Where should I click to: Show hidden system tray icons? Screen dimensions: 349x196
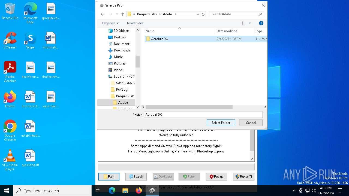(x=294, y=191)
